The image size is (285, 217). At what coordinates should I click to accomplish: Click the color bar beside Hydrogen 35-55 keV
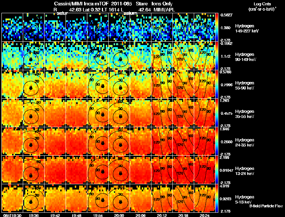(x=217, y=113)
